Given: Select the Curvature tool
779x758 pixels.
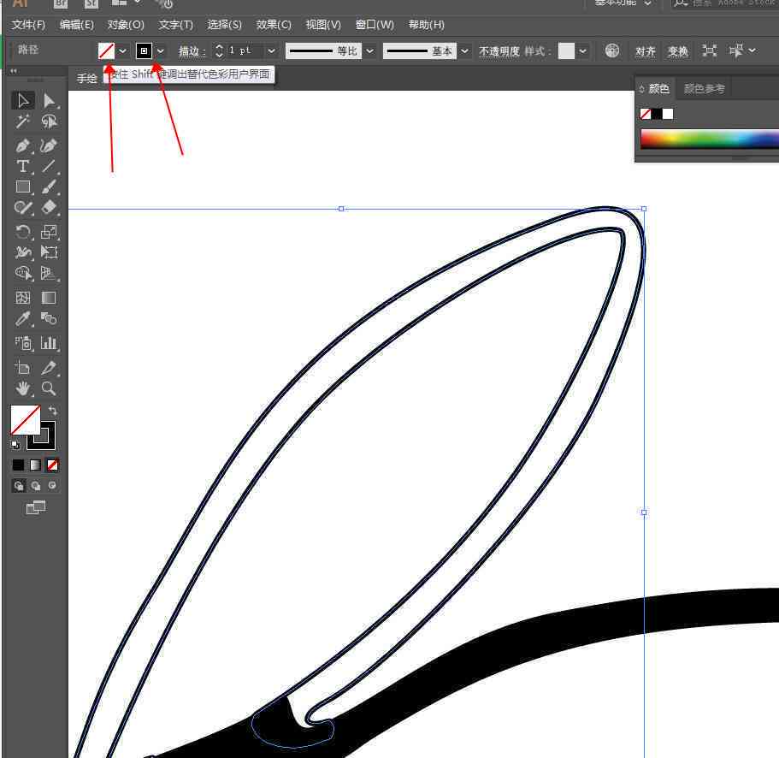Looking at the screenshot, I should [49, 145].
